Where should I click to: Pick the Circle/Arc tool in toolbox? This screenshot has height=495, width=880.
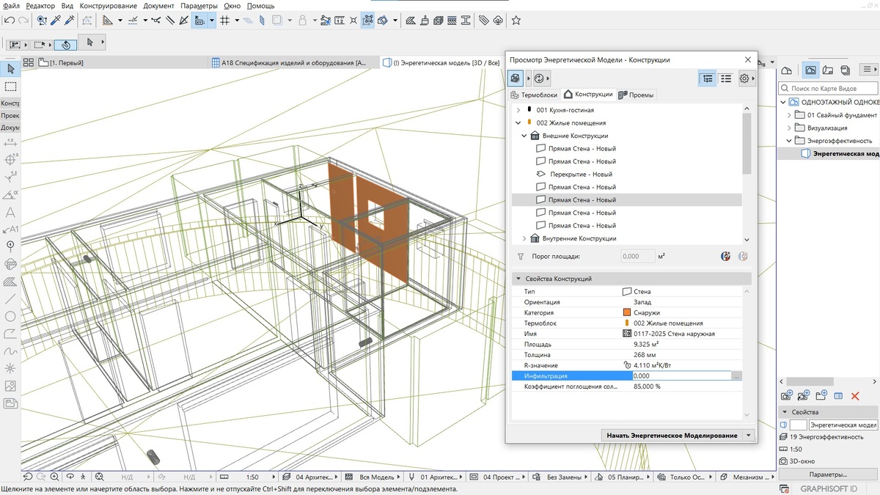(10, 317)
